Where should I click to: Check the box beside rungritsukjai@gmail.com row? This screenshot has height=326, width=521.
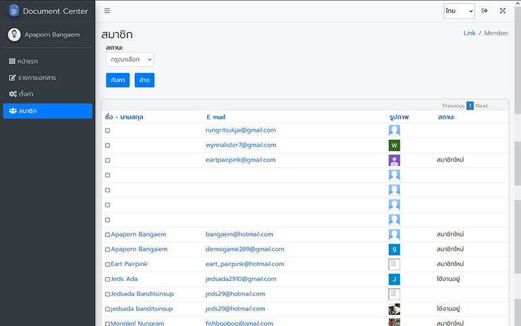[x=107, y=130]
